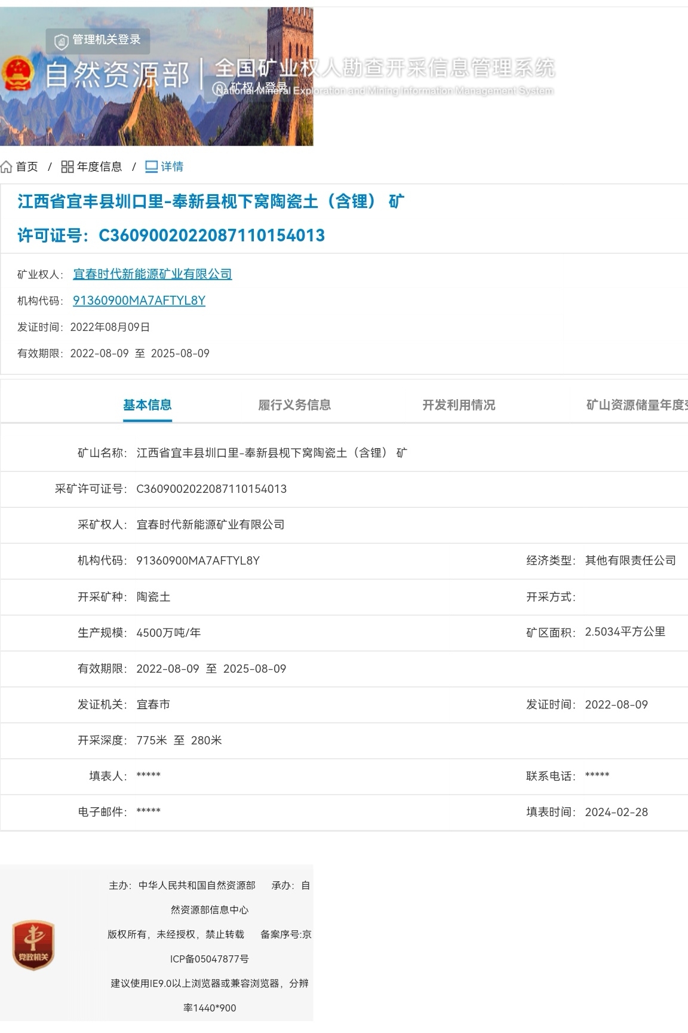Click the footer ICP备05047877号 text
The width and height of the screenshot is (688, 1033).
pyautogui.click(x=210, y=959)
